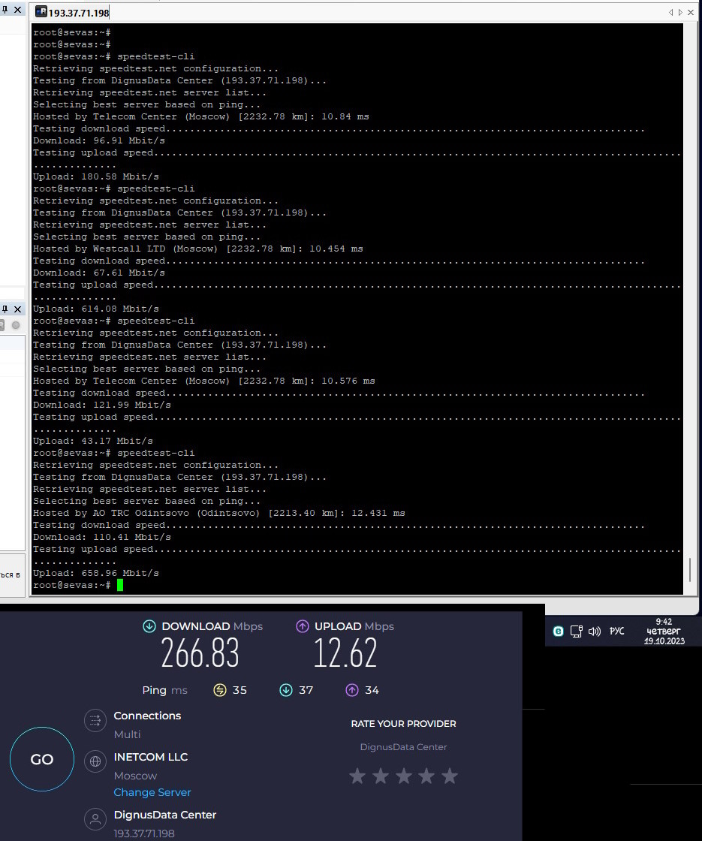Switch the РУС keyboard language indicator

(x=616, y=632)
